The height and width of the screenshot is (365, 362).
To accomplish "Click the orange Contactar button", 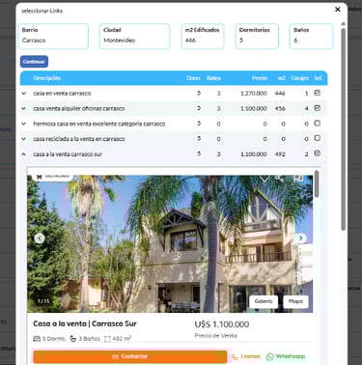I will [130, 356].
